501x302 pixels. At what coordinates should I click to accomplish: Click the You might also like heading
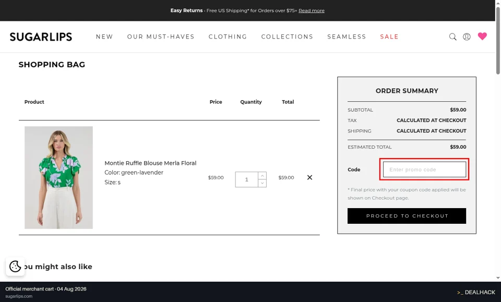point(57,267)
